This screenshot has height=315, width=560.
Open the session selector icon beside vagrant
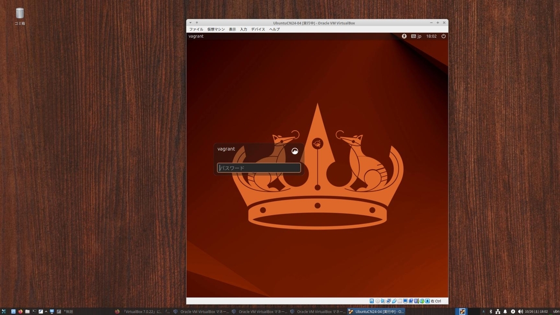pos(294,151)
